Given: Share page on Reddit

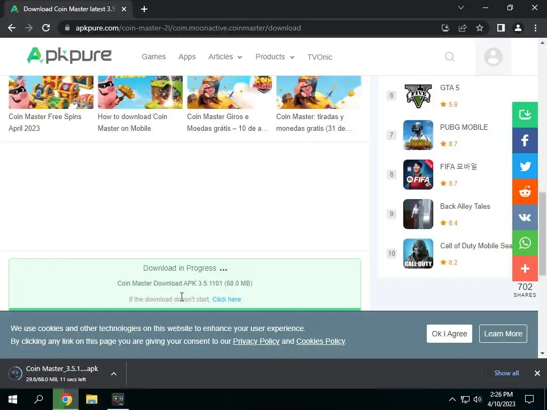Looking at the screenshot, I should pyautogui.click(x=525, y=192).
